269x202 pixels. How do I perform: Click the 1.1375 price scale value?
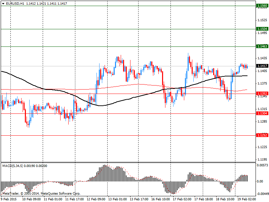click(263, 83)
